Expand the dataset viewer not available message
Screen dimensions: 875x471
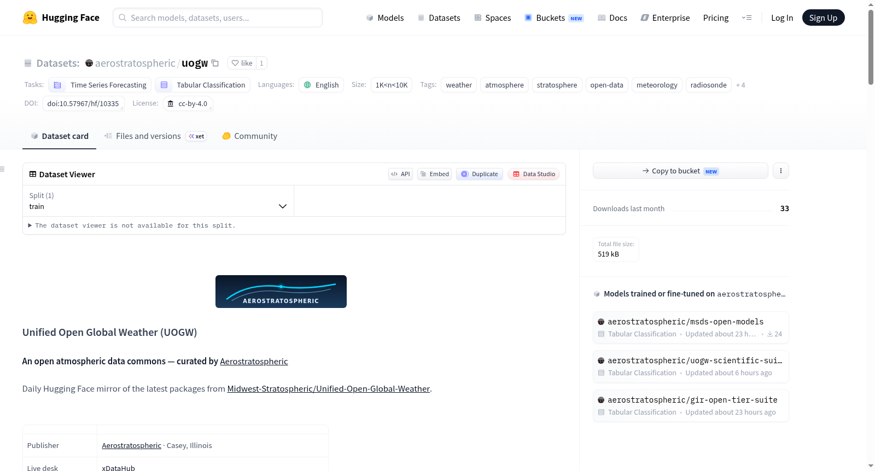pyautogui.click(x=132, y=225)
